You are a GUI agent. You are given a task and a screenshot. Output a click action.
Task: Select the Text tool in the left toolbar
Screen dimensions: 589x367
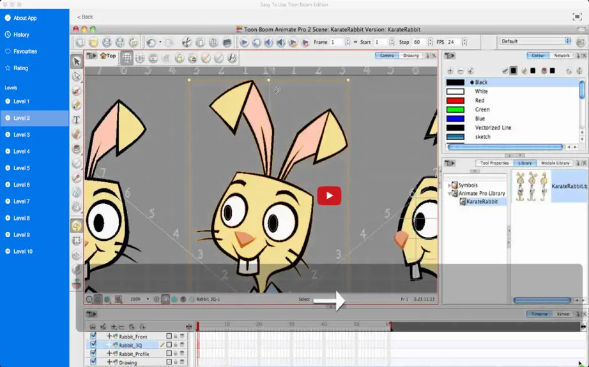[x=76, y=120]
